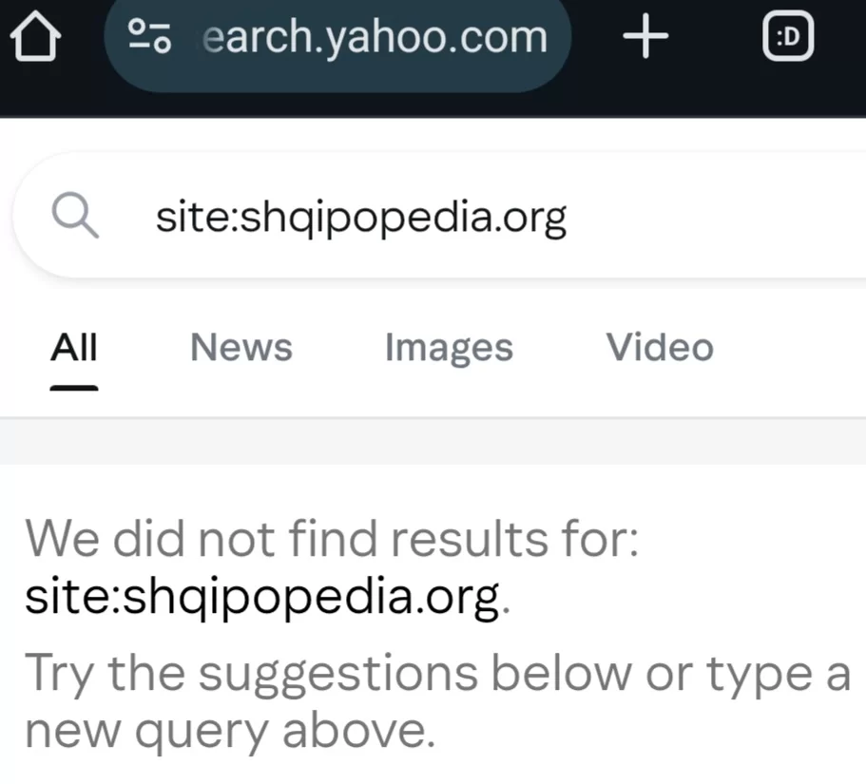The width and height of the screenshot is (866, 784).
Task: Click underline indicator beneath the All tab
Action: point(74,388)
